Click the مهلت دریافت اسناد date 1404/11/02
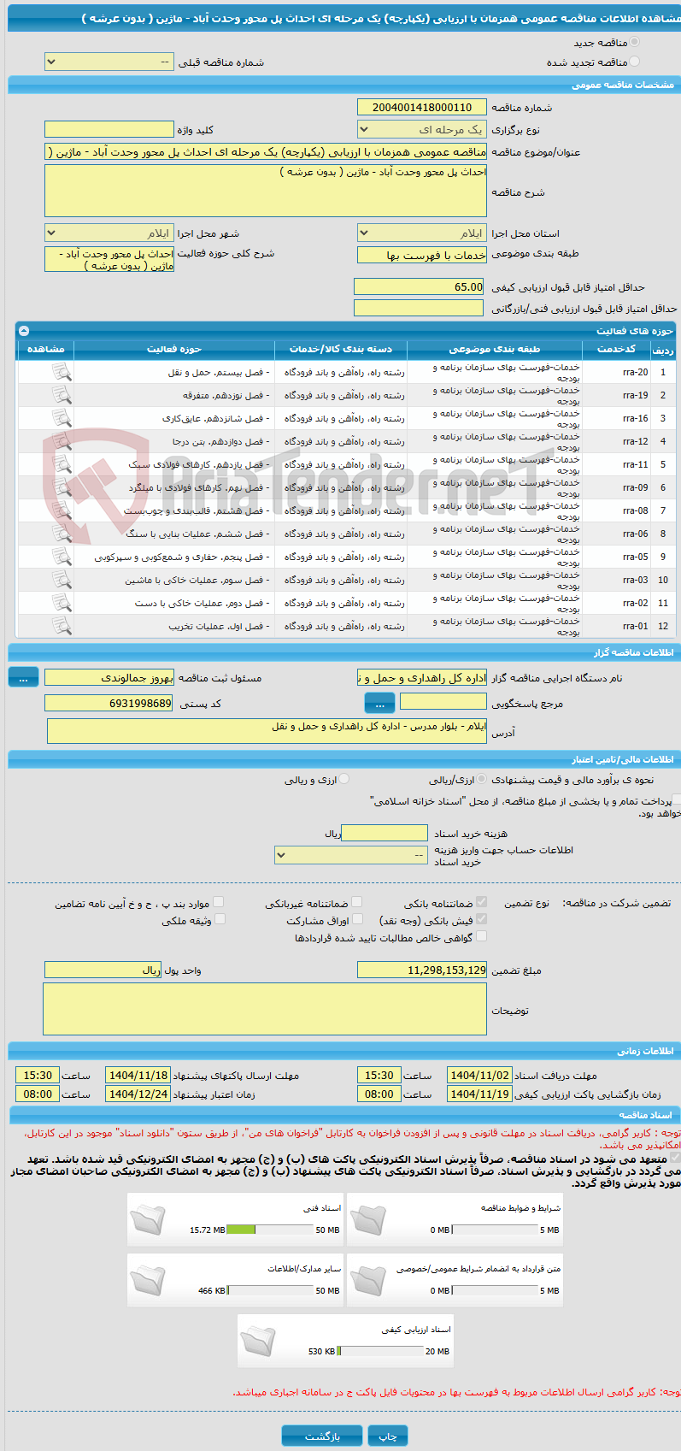 click(479, 1076)
